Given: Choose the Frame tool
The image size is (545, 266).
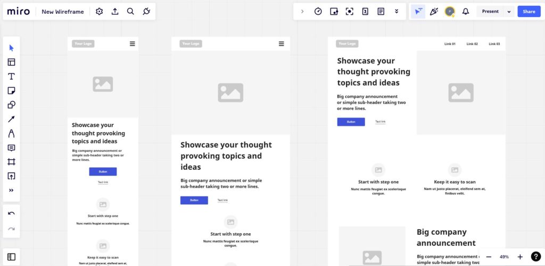Looking at the screenshot, I should (12, 162).
